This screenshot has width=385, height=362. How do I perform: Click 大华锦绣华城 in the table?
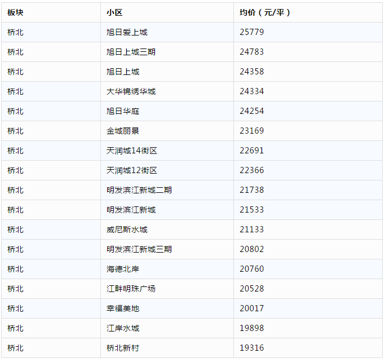tap(131, 91)
